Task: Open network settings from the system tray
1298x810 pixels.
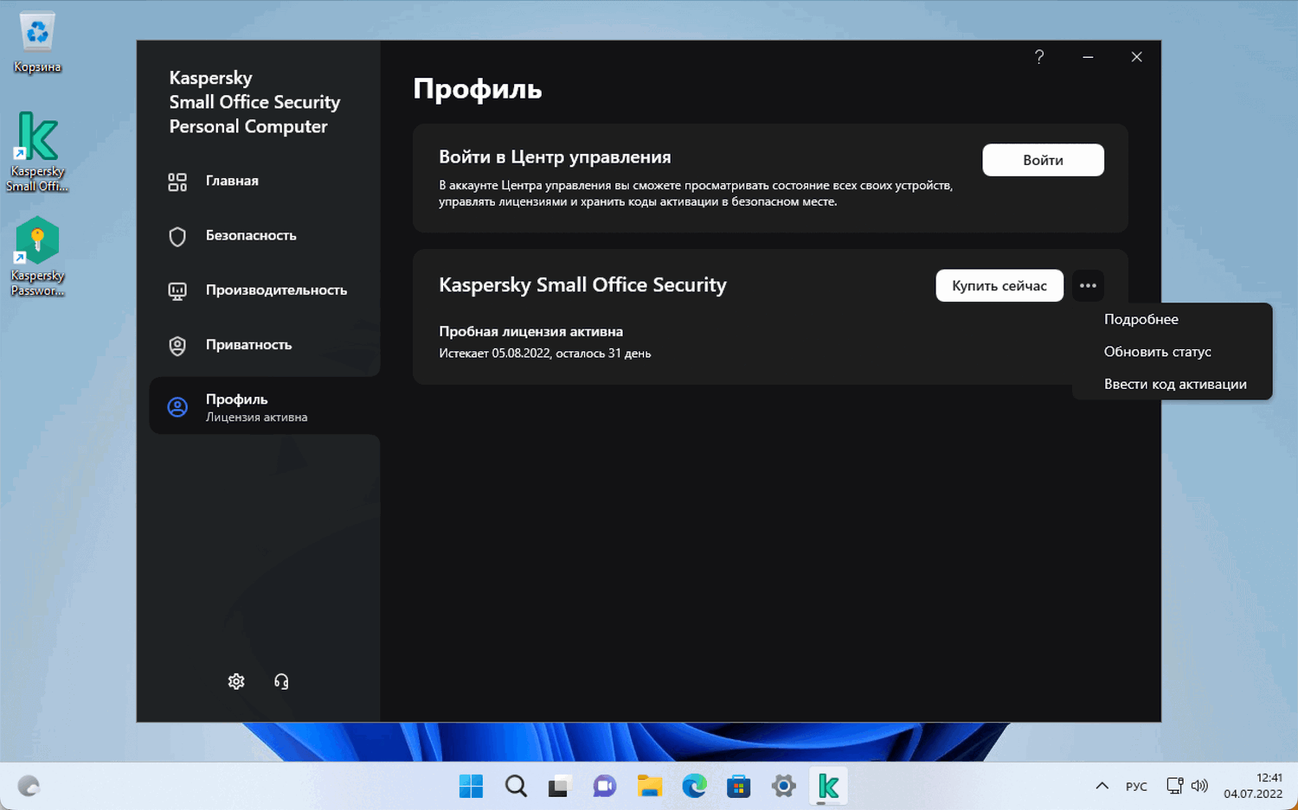Action: [1174, 786]
